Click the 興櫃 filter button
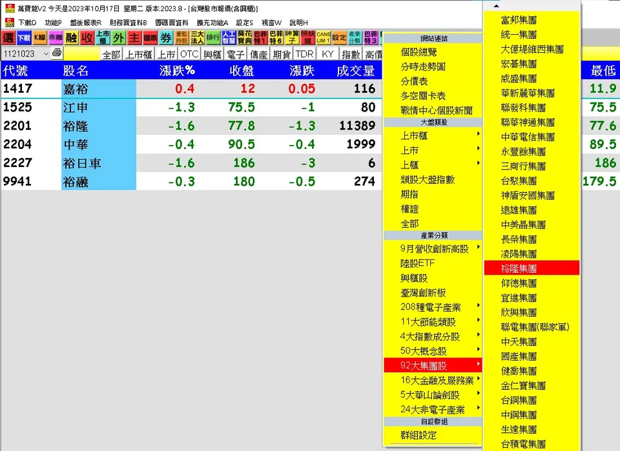This screenshot has height=451, width=620. (212, 54)
